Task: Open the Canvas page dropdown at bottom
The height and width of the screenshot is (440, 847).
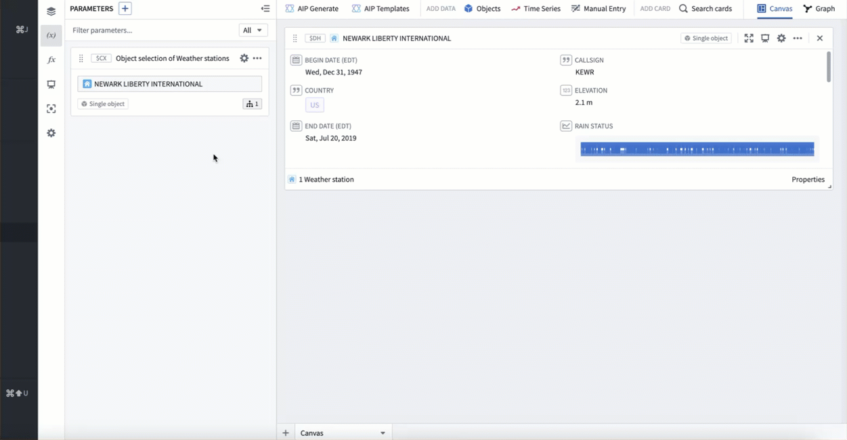Action: coord(383,433)
